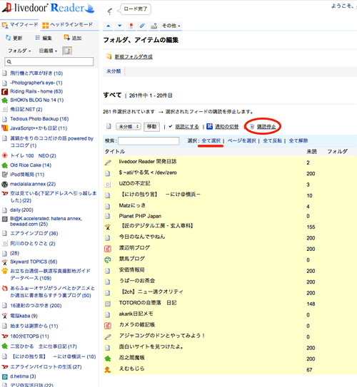Click the down arrow toolbar icon
357x387 pixels.
(120, 26)
